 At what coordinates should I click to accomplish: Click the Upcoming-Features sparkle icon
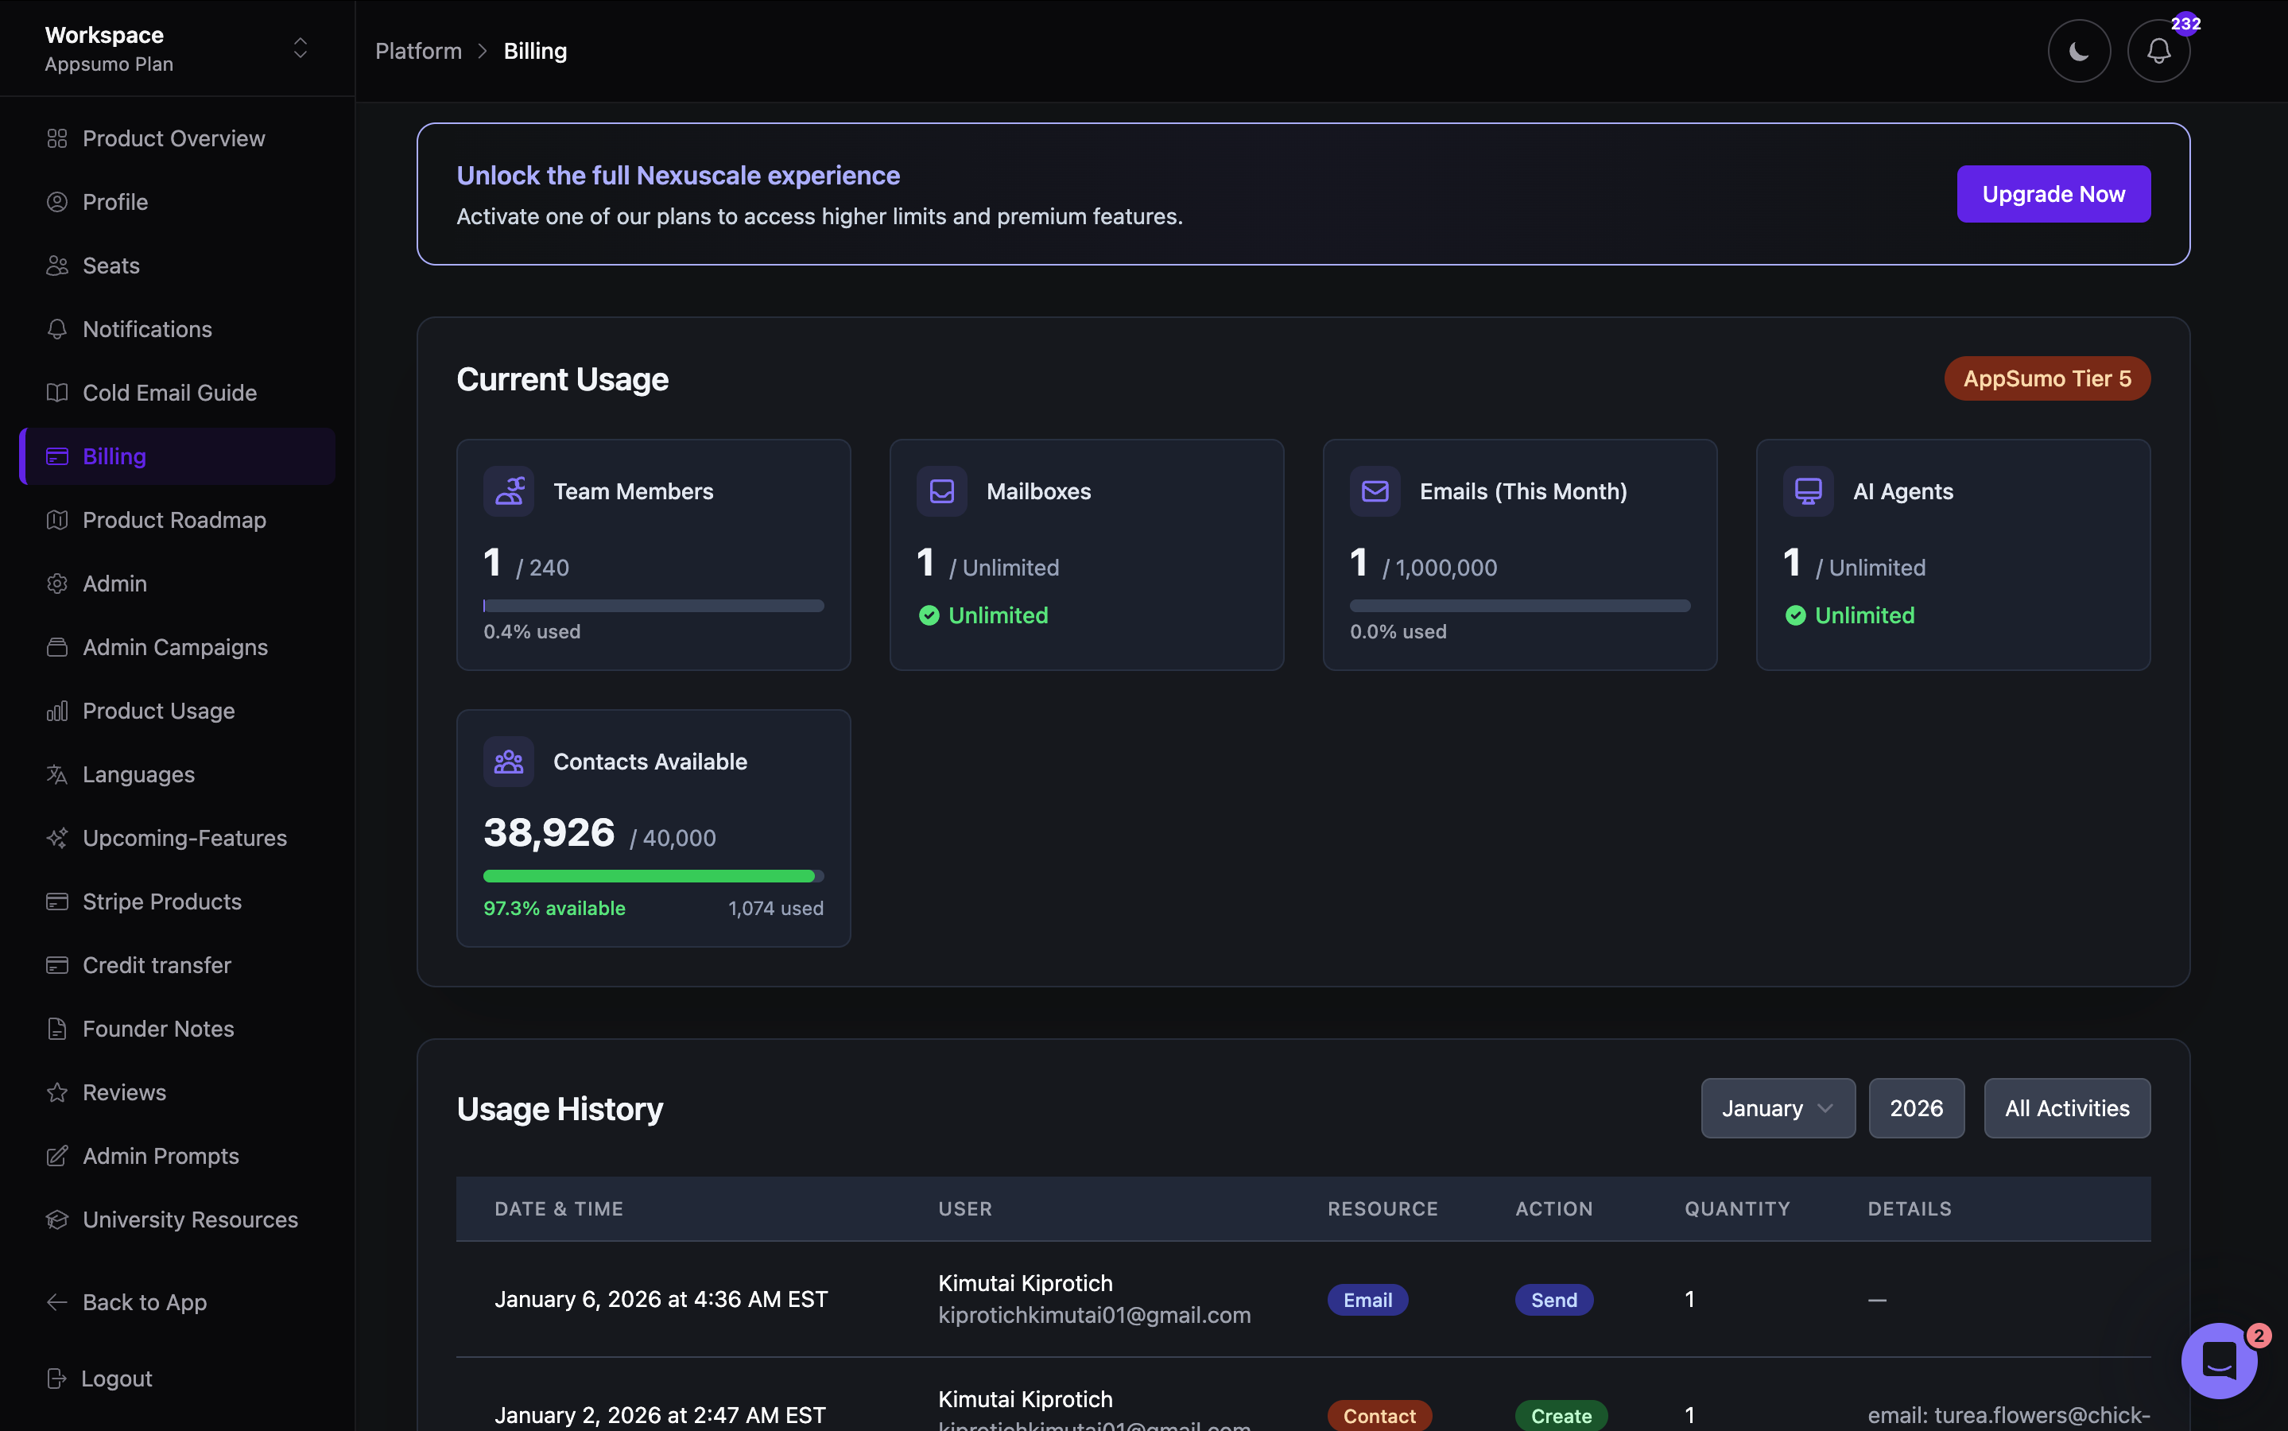point(56,838)
